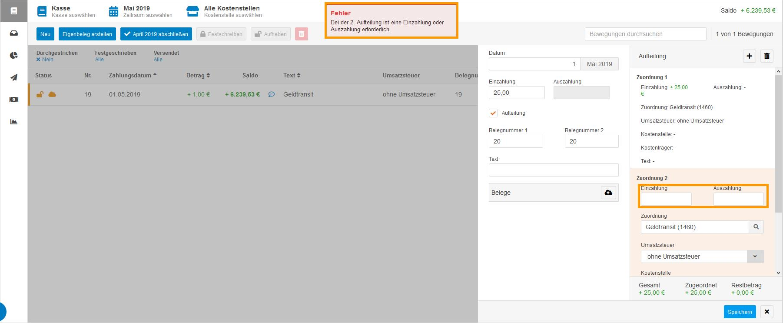This screenshot has width=783, height=323.
Task: Open the pie chart sidebar icon
Action: pos(14,55)
